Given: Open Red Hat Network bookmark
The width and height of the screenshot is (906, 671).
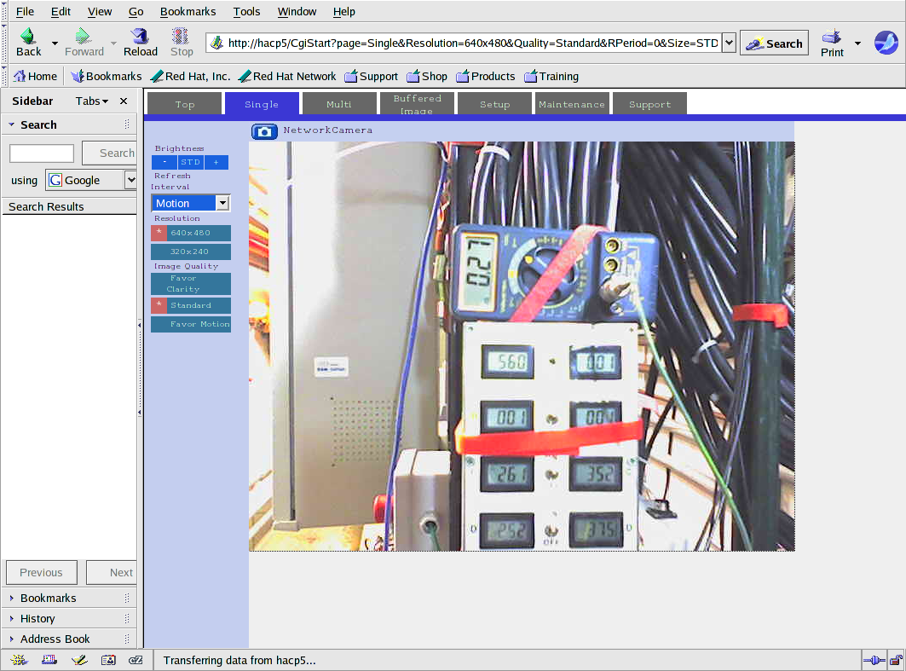Looking at the screenshot, I should point(286,76).
